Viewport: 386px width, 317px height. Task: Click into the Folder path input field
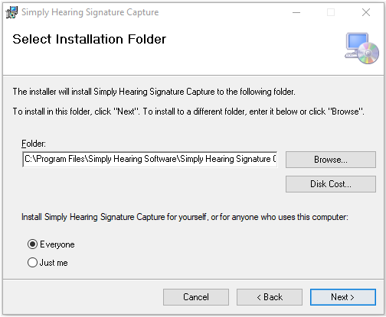(x=150, y=160)
